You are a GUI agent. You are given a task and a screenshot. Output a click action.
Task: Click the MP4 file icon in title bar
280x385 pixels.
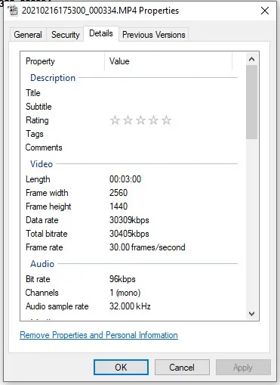click(x=13, y=11)
